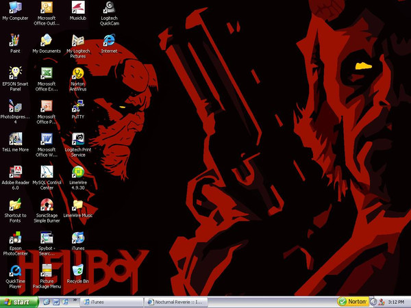
Task: Open the Recycle Bin
Action: [78, 274]
